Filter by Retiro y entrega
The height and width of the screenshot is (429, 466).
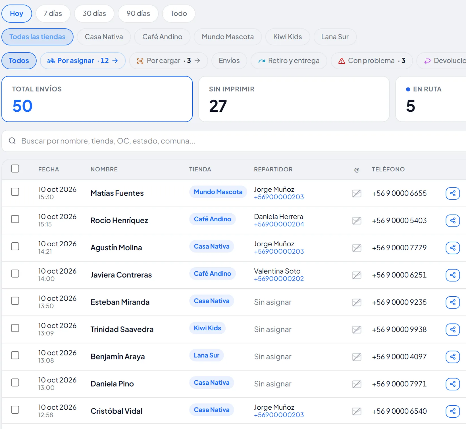(289, 61)
